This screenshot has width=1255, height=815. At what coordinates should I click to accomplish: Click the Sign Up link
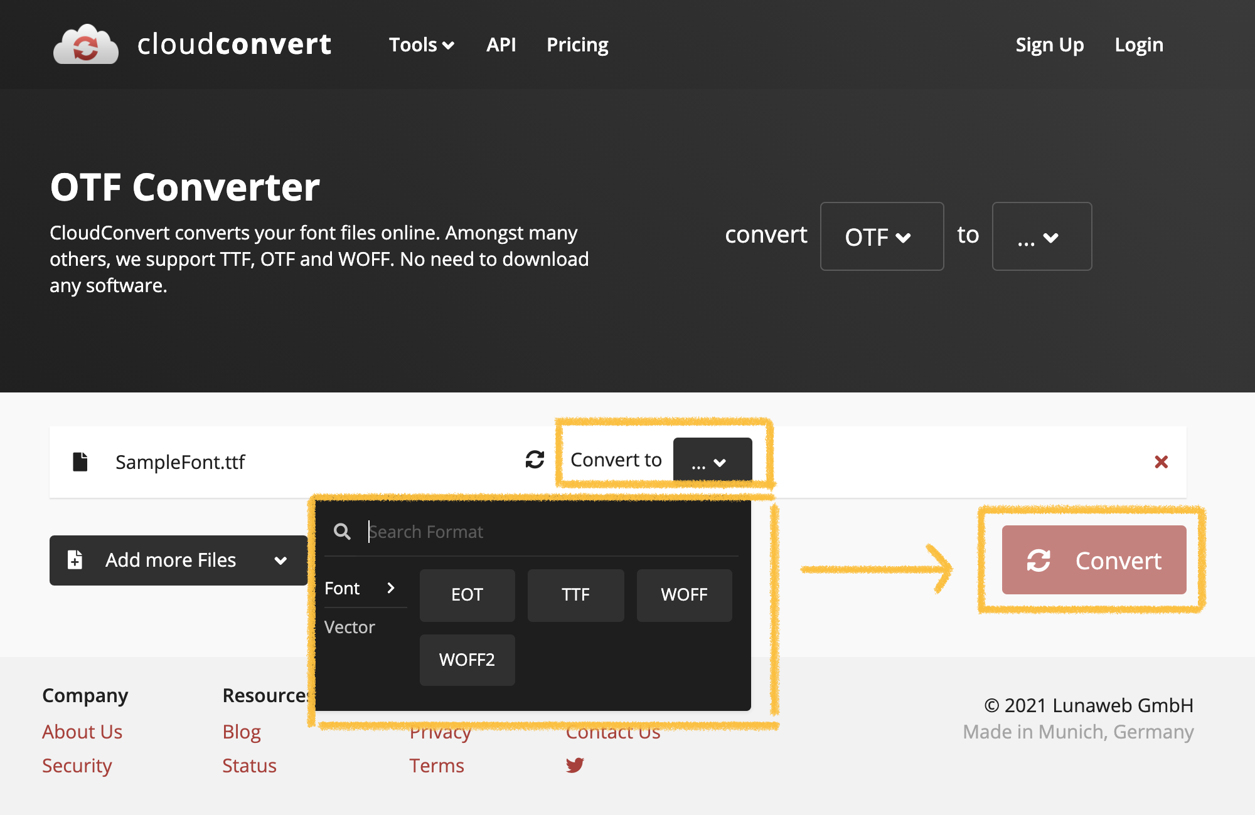point(1050,45)
